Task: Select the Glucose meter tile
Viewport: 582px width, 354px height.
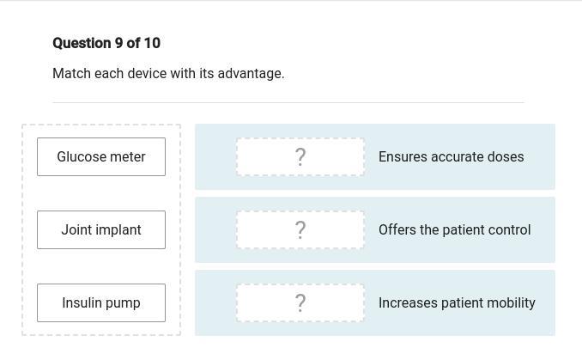Action: point(101,156)
